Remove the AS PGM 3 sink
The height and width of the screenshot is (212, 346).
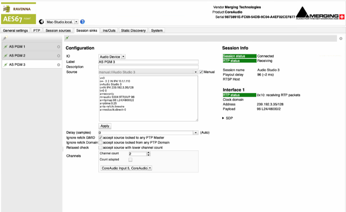coord(59,65)
